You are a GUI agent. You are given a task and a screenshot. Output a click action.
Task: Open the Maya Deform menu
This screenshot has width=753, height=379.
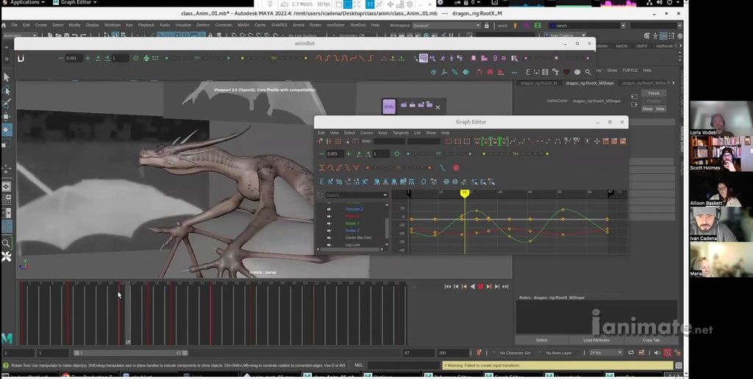point(203,25)
